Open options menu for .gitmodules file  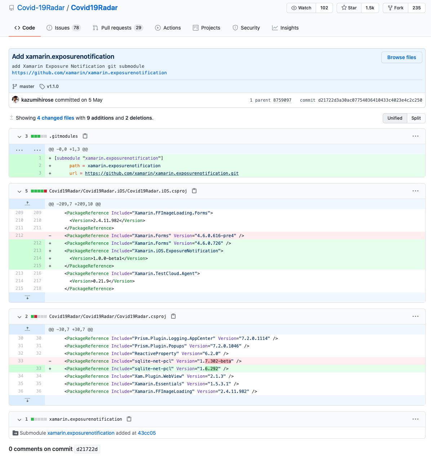(x=416, y=136)
